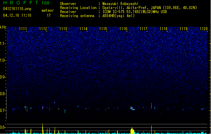Click the 1116 time axis marker
This screenshot has height=134, width=211.
[123, 29]
